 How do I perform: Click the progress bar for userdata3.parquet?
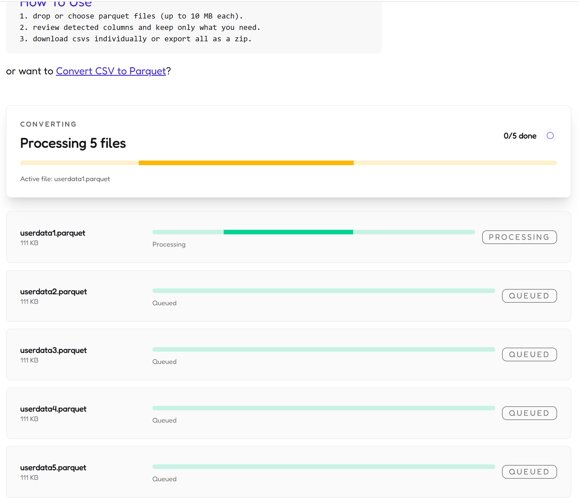(324, 349)
